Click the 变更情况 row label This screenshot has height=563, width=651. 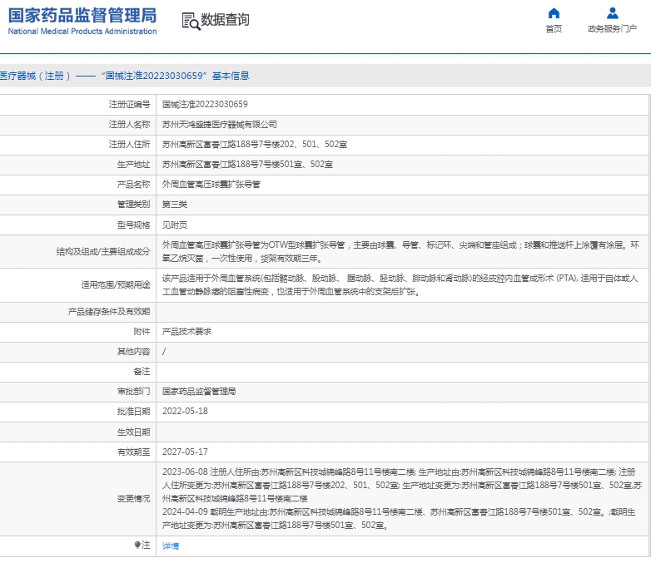click(x=133, y=498)
